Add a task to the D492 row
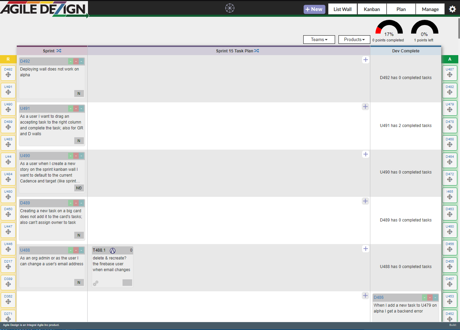Viewport: 460px width, 330px height. pos(366,60)
